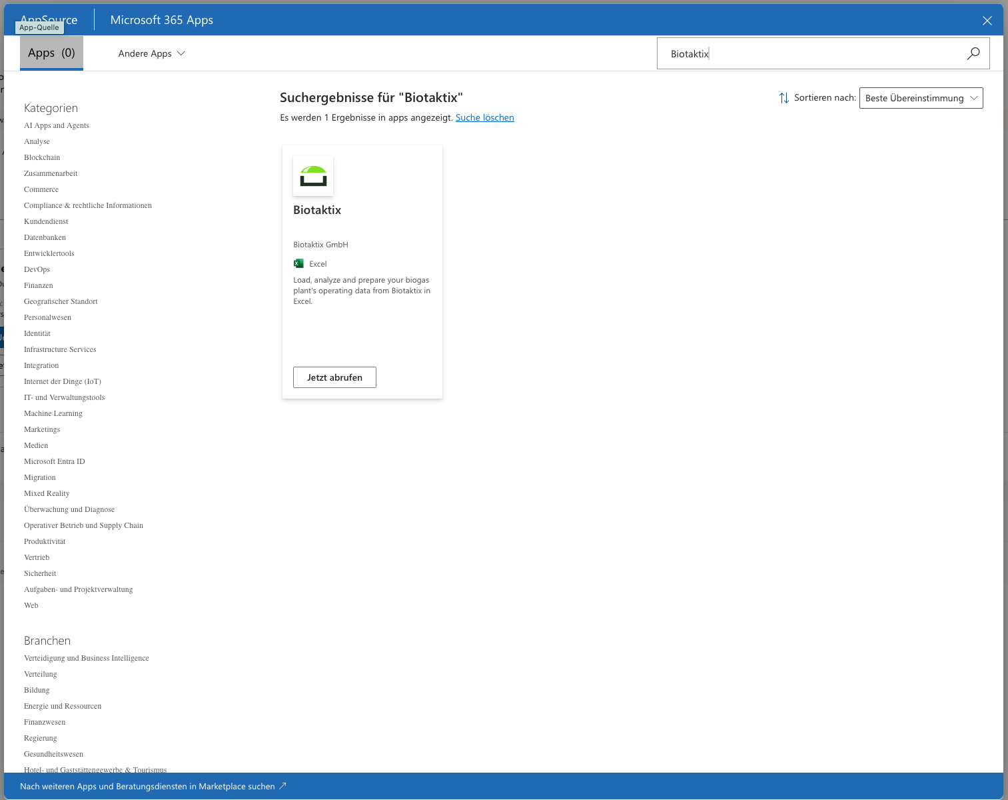Pick the Produktivität category
1008x800 pixels.
(45, 541)
